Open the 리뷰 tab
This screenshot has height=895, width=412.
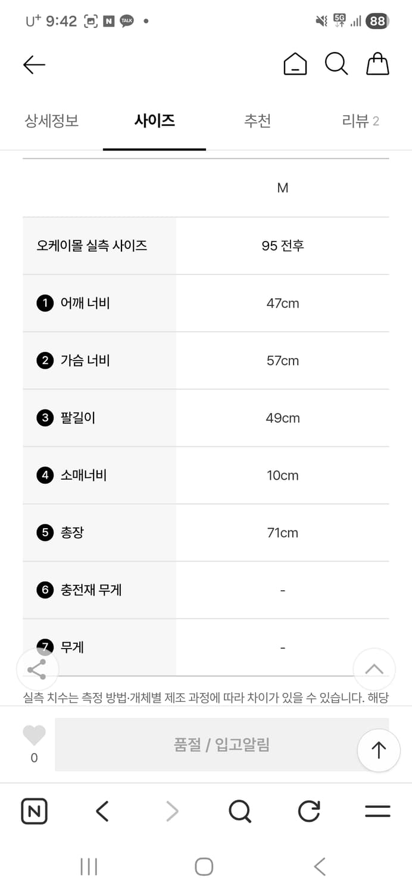click(360, 121)
